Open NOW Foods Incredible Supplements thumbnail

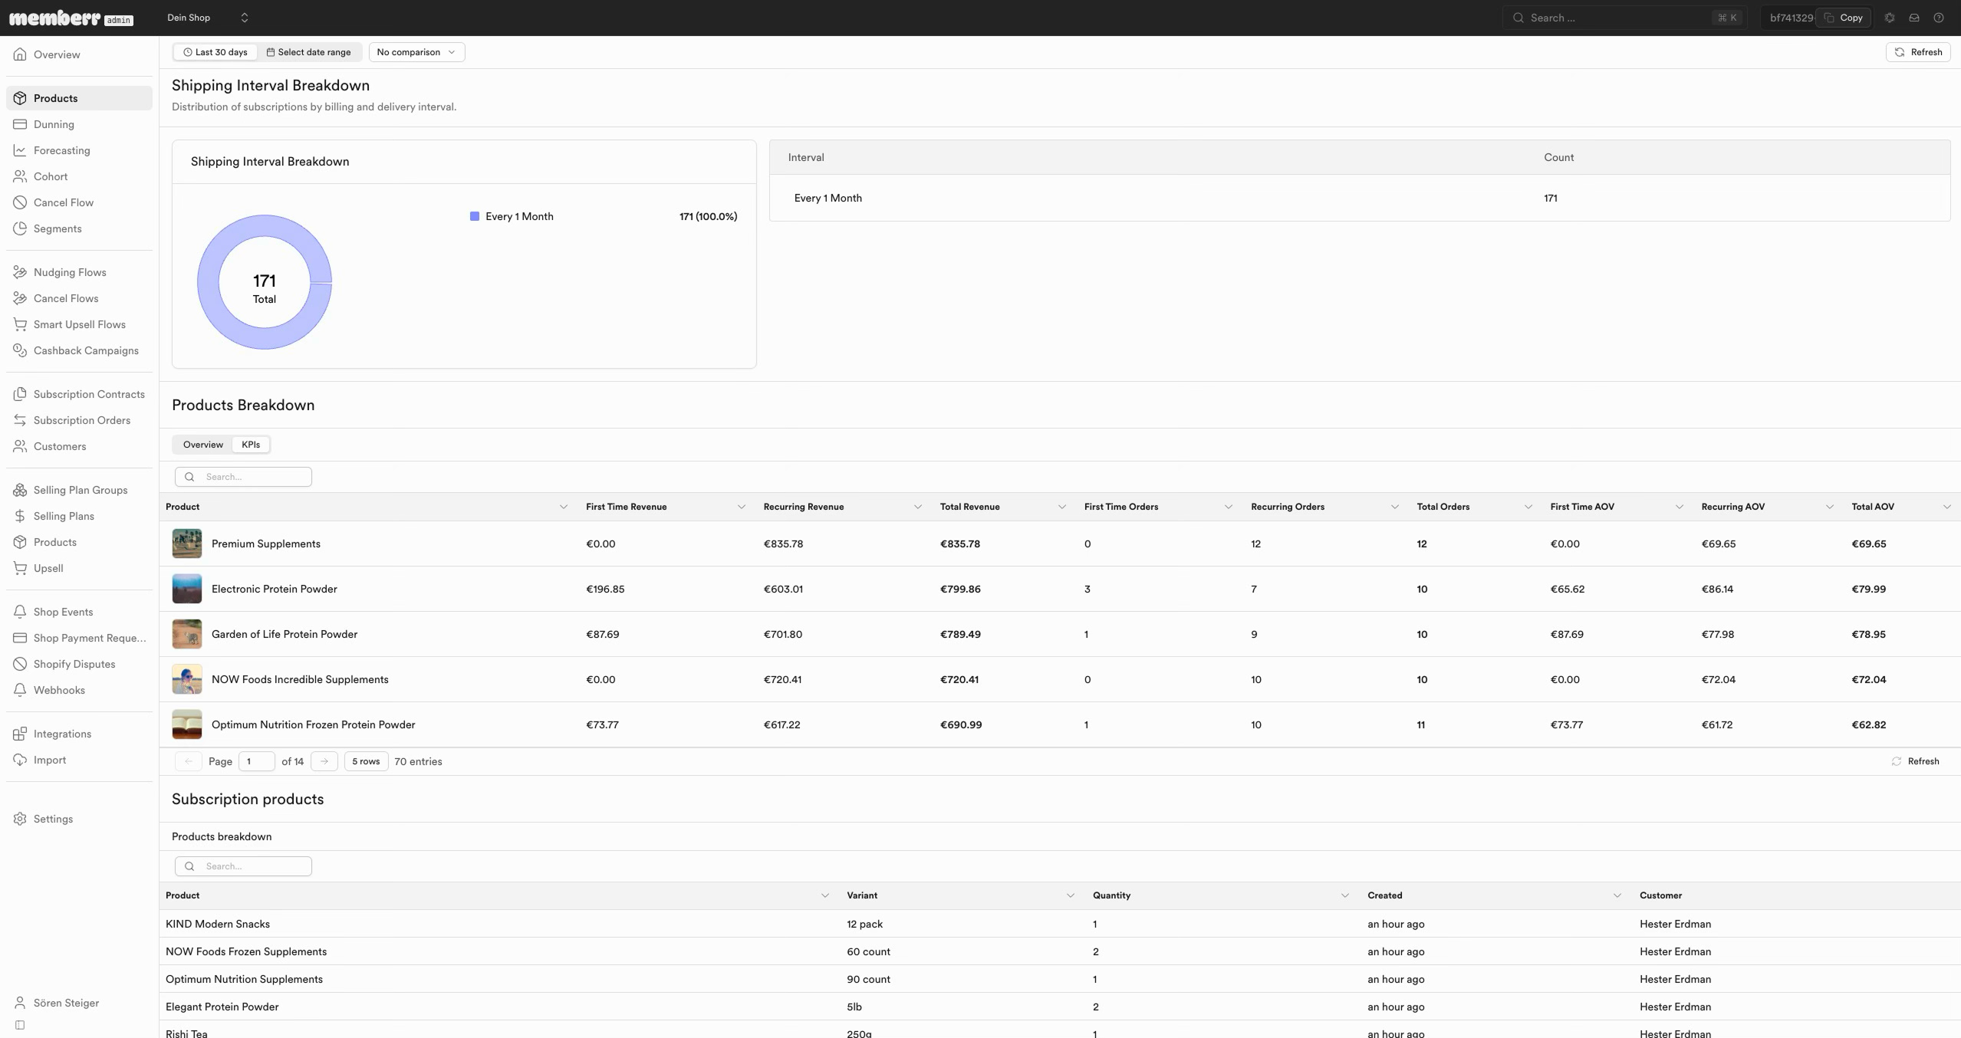[x=187, y=679]
